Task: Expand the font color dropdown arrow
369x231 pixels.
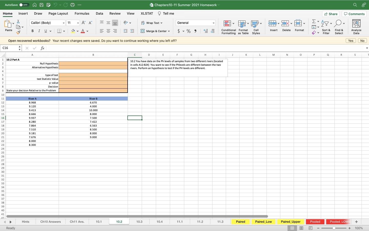Action: coord(87,31)
